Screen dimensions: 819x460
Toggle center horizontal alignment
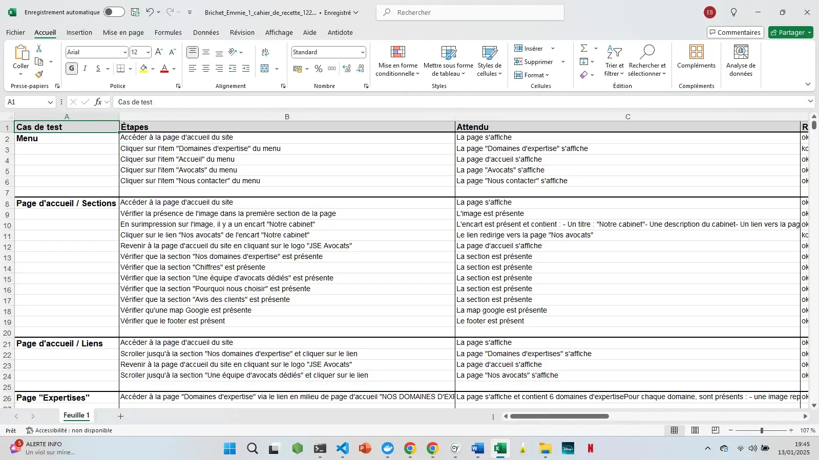(206, 69)
